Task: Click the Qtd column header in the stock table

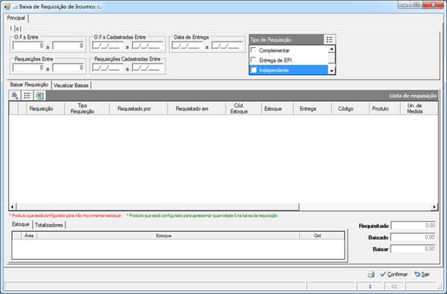Action: 322,236
